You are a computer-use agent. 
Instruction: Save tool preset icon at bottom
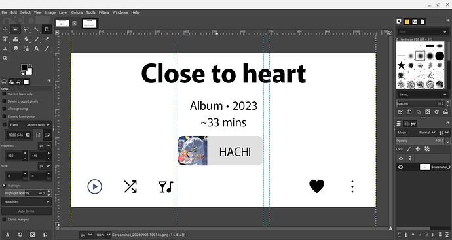pyautogui.click(x=7, y=235)
